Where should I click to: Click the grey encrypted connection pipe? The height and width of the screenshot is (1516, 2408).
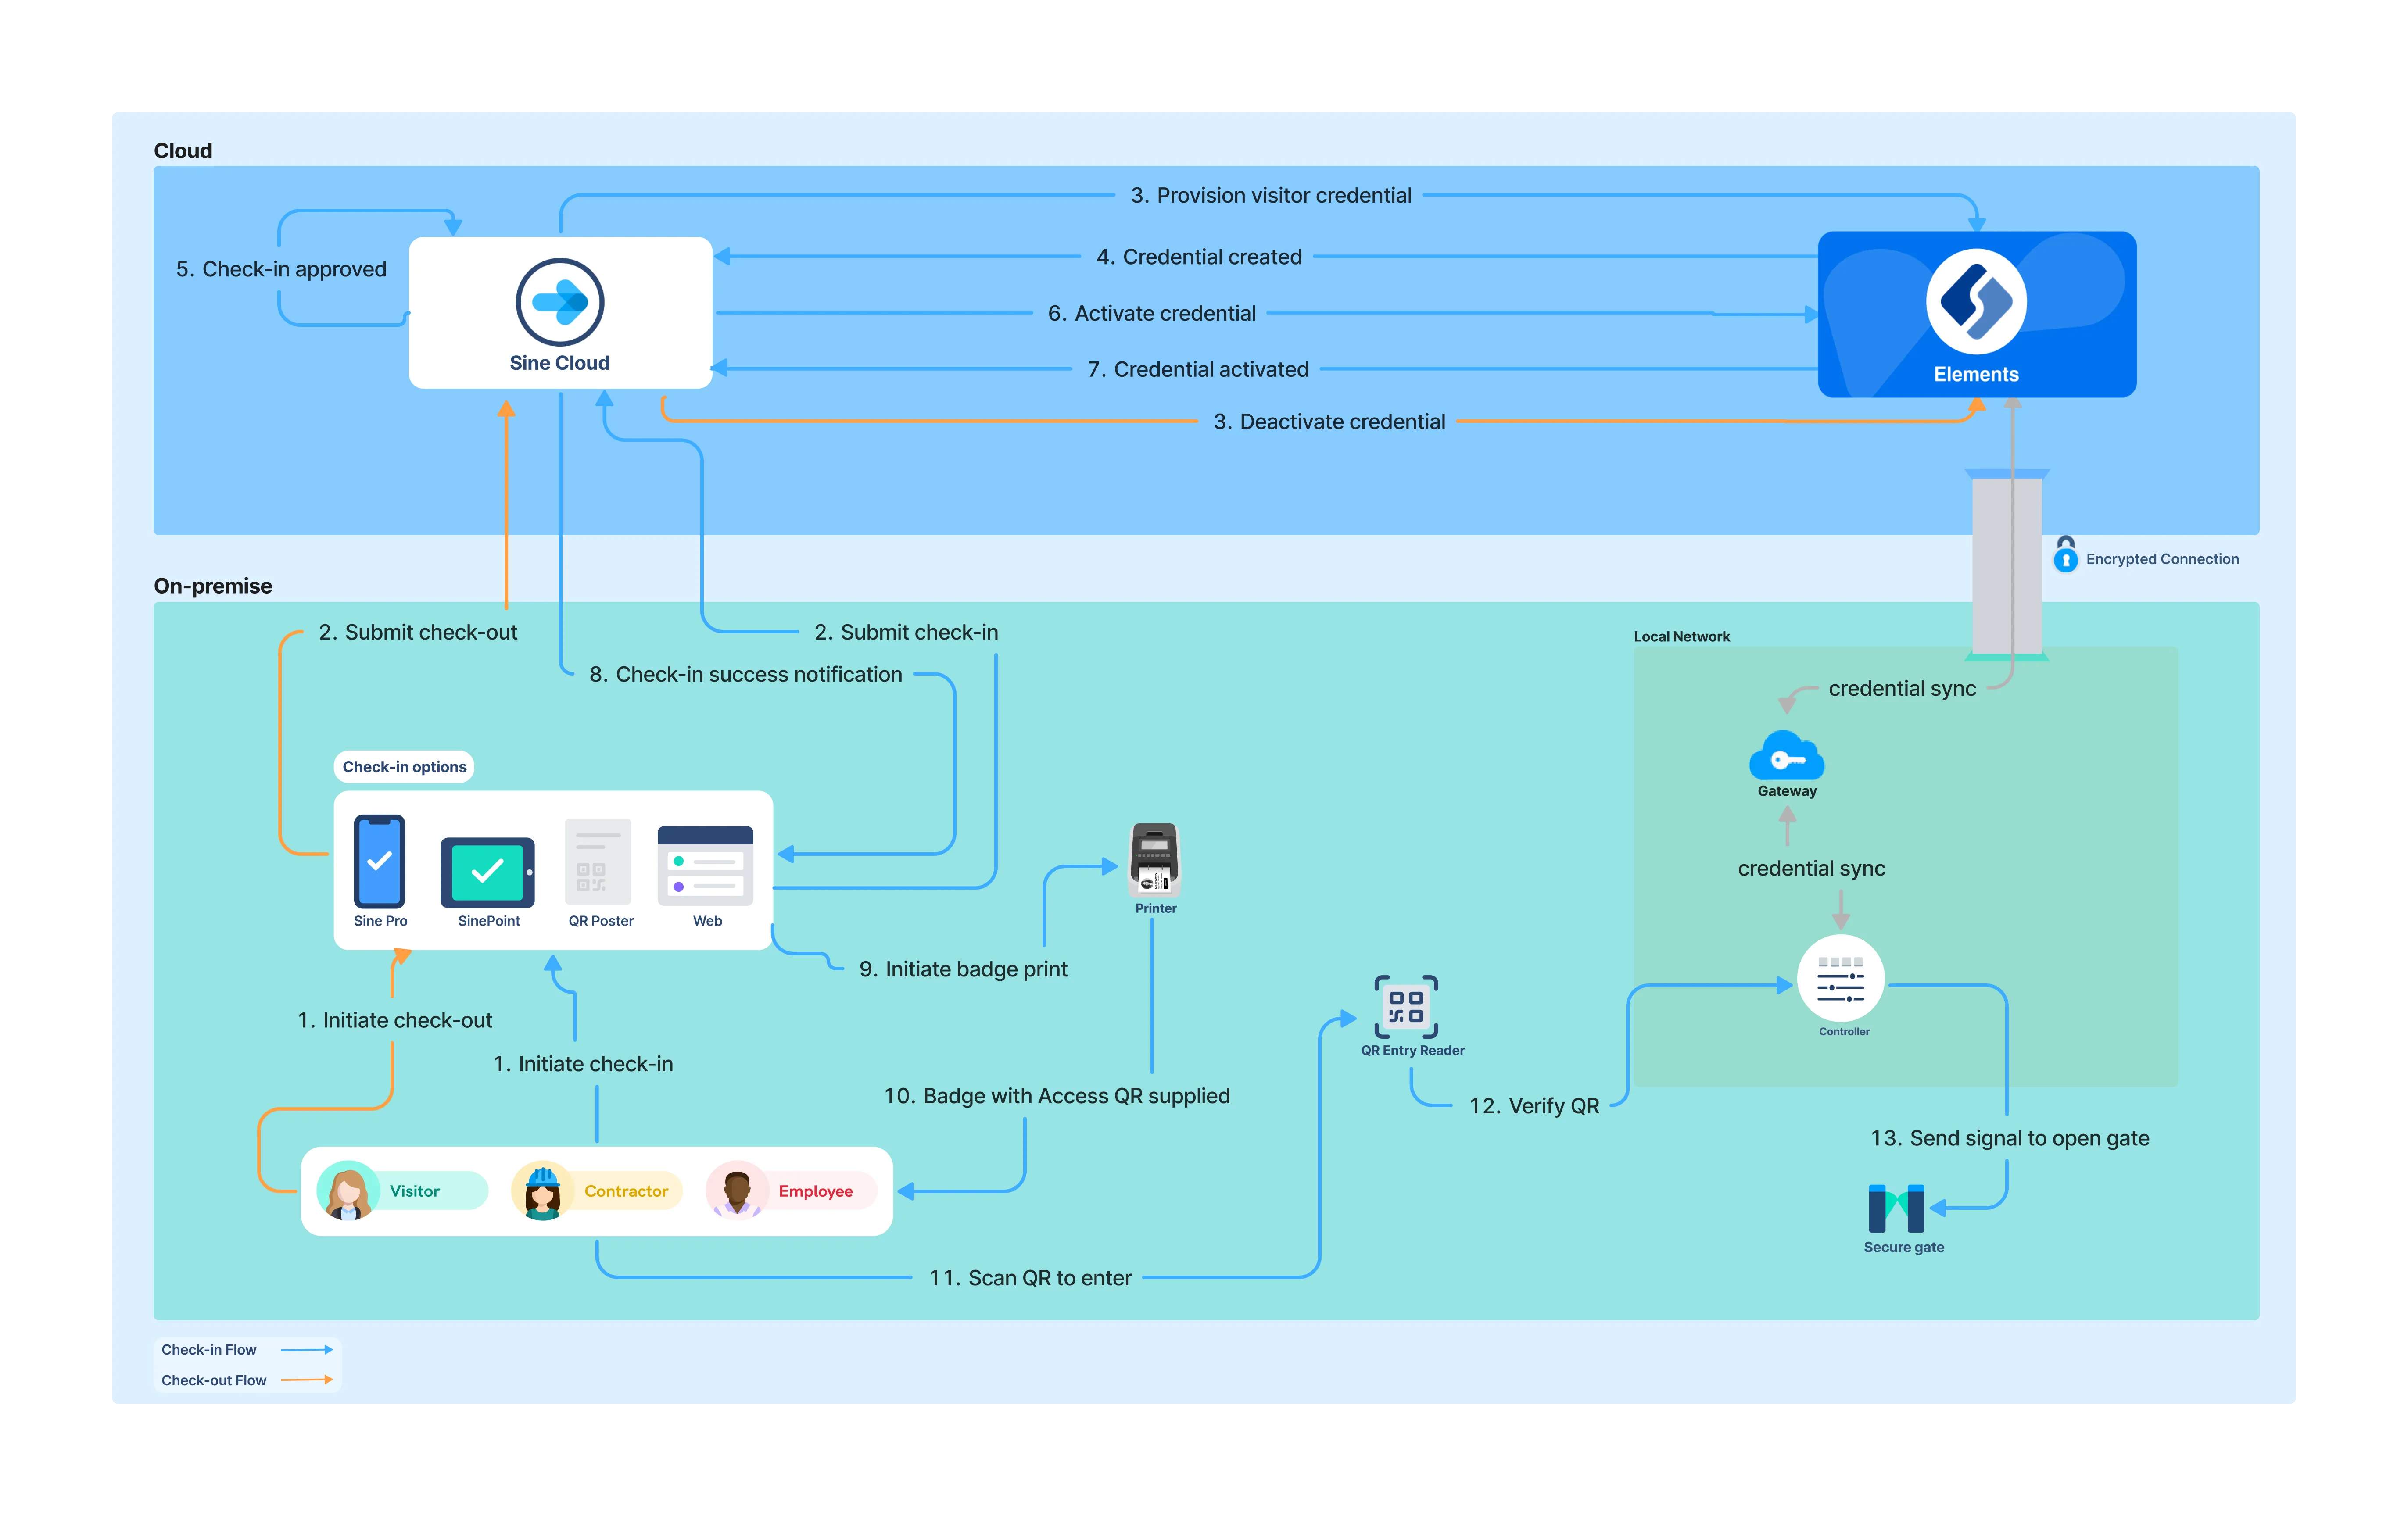pyautogui.click(x=2006, y=566)
